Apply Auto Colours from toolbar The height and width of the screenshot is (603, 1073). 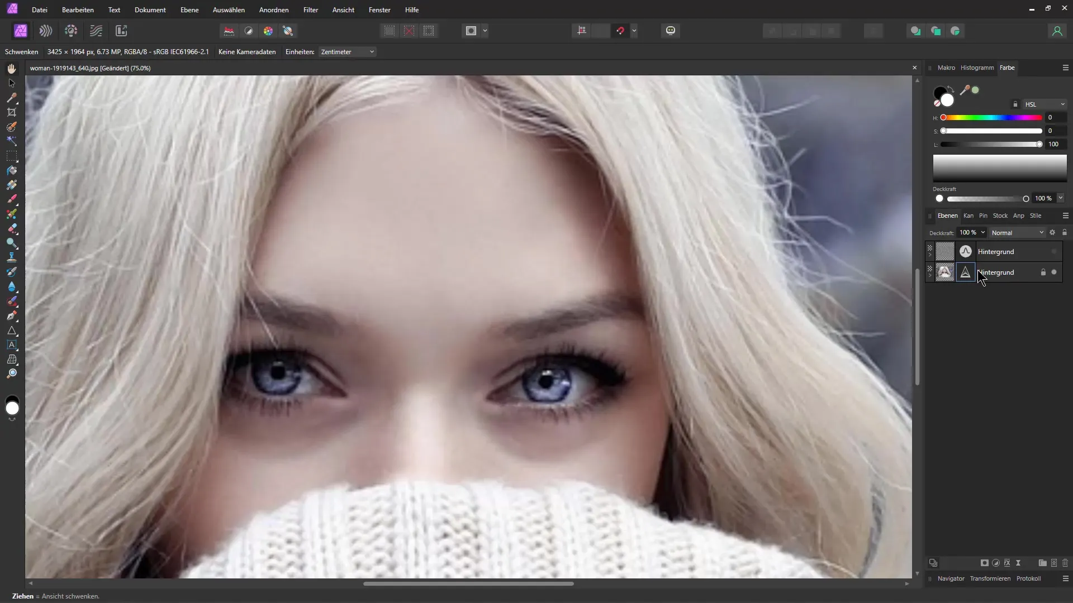pyautogui.click(x=268, y=31)
